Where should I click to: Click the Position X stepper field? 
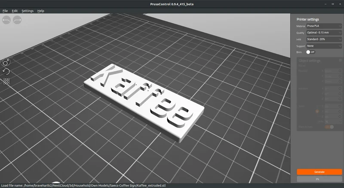pyautogui.click(x=333, y=71)
